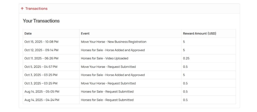Viewport: 257px width, 112px height.
Task: Click the Your Transactions heading
Action: pos(41,21)
